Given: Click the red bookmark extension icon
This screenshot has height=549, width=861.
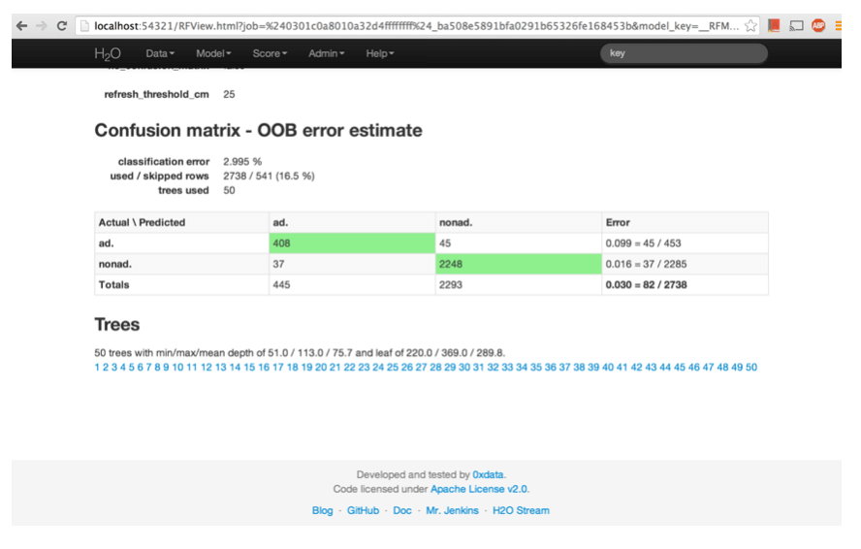Looking at the screenshot, I should 774,25.
